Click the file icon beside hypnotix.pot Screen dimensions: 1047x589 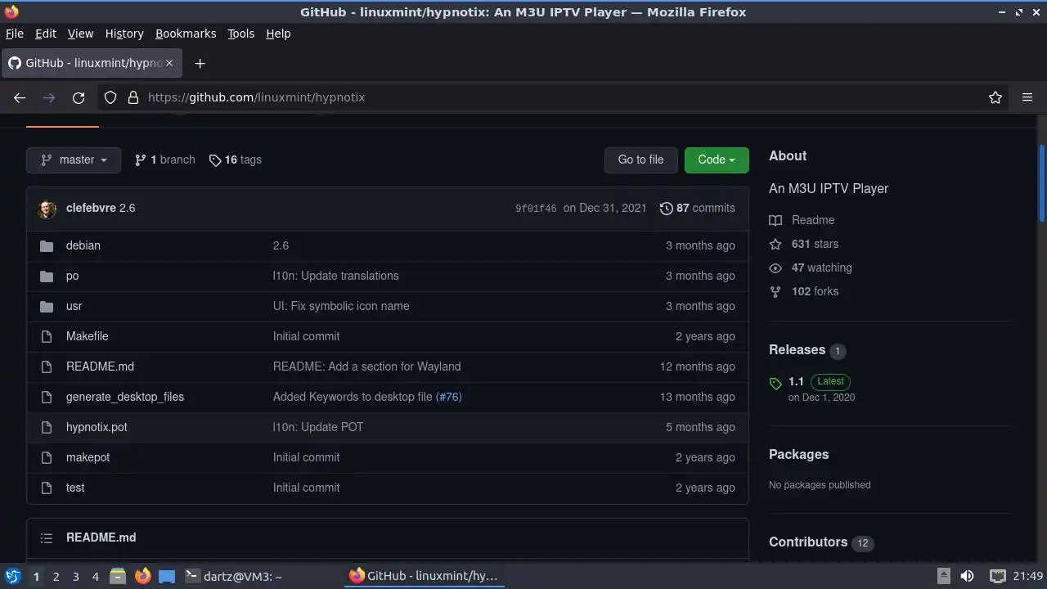coord(47,427)
